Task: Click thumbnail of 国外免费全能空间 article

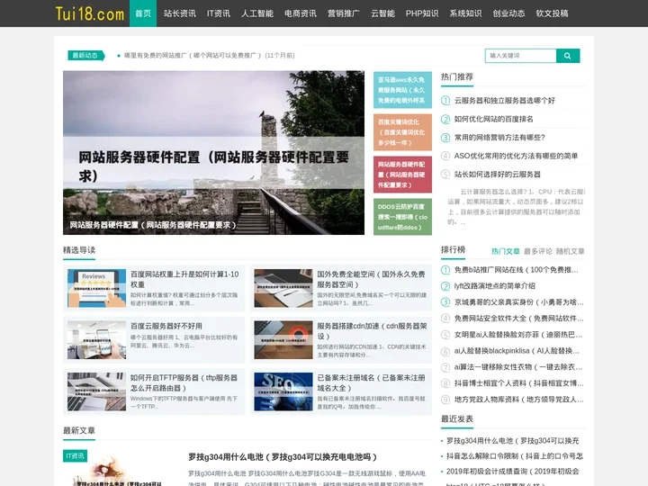Action: (283, 288)
